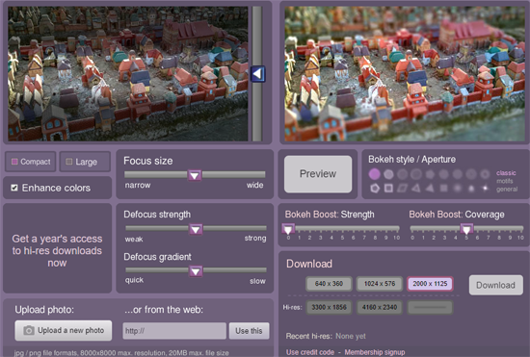Click the Defocus strength slider handle
The image size is (530, 357).
(196, 229)
